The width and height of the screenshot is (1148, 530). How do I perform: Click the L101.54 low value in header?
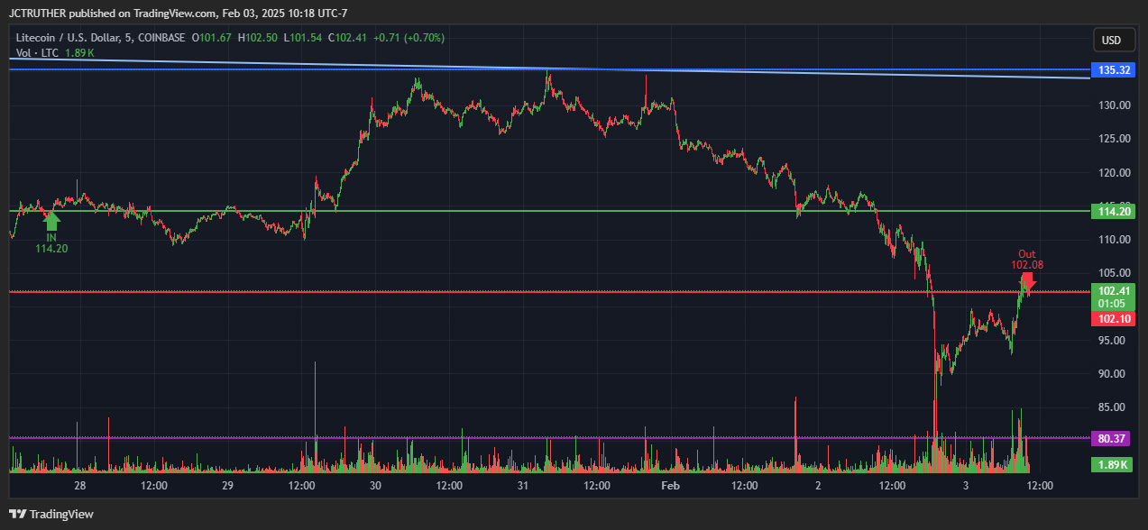tap(302, 38)
